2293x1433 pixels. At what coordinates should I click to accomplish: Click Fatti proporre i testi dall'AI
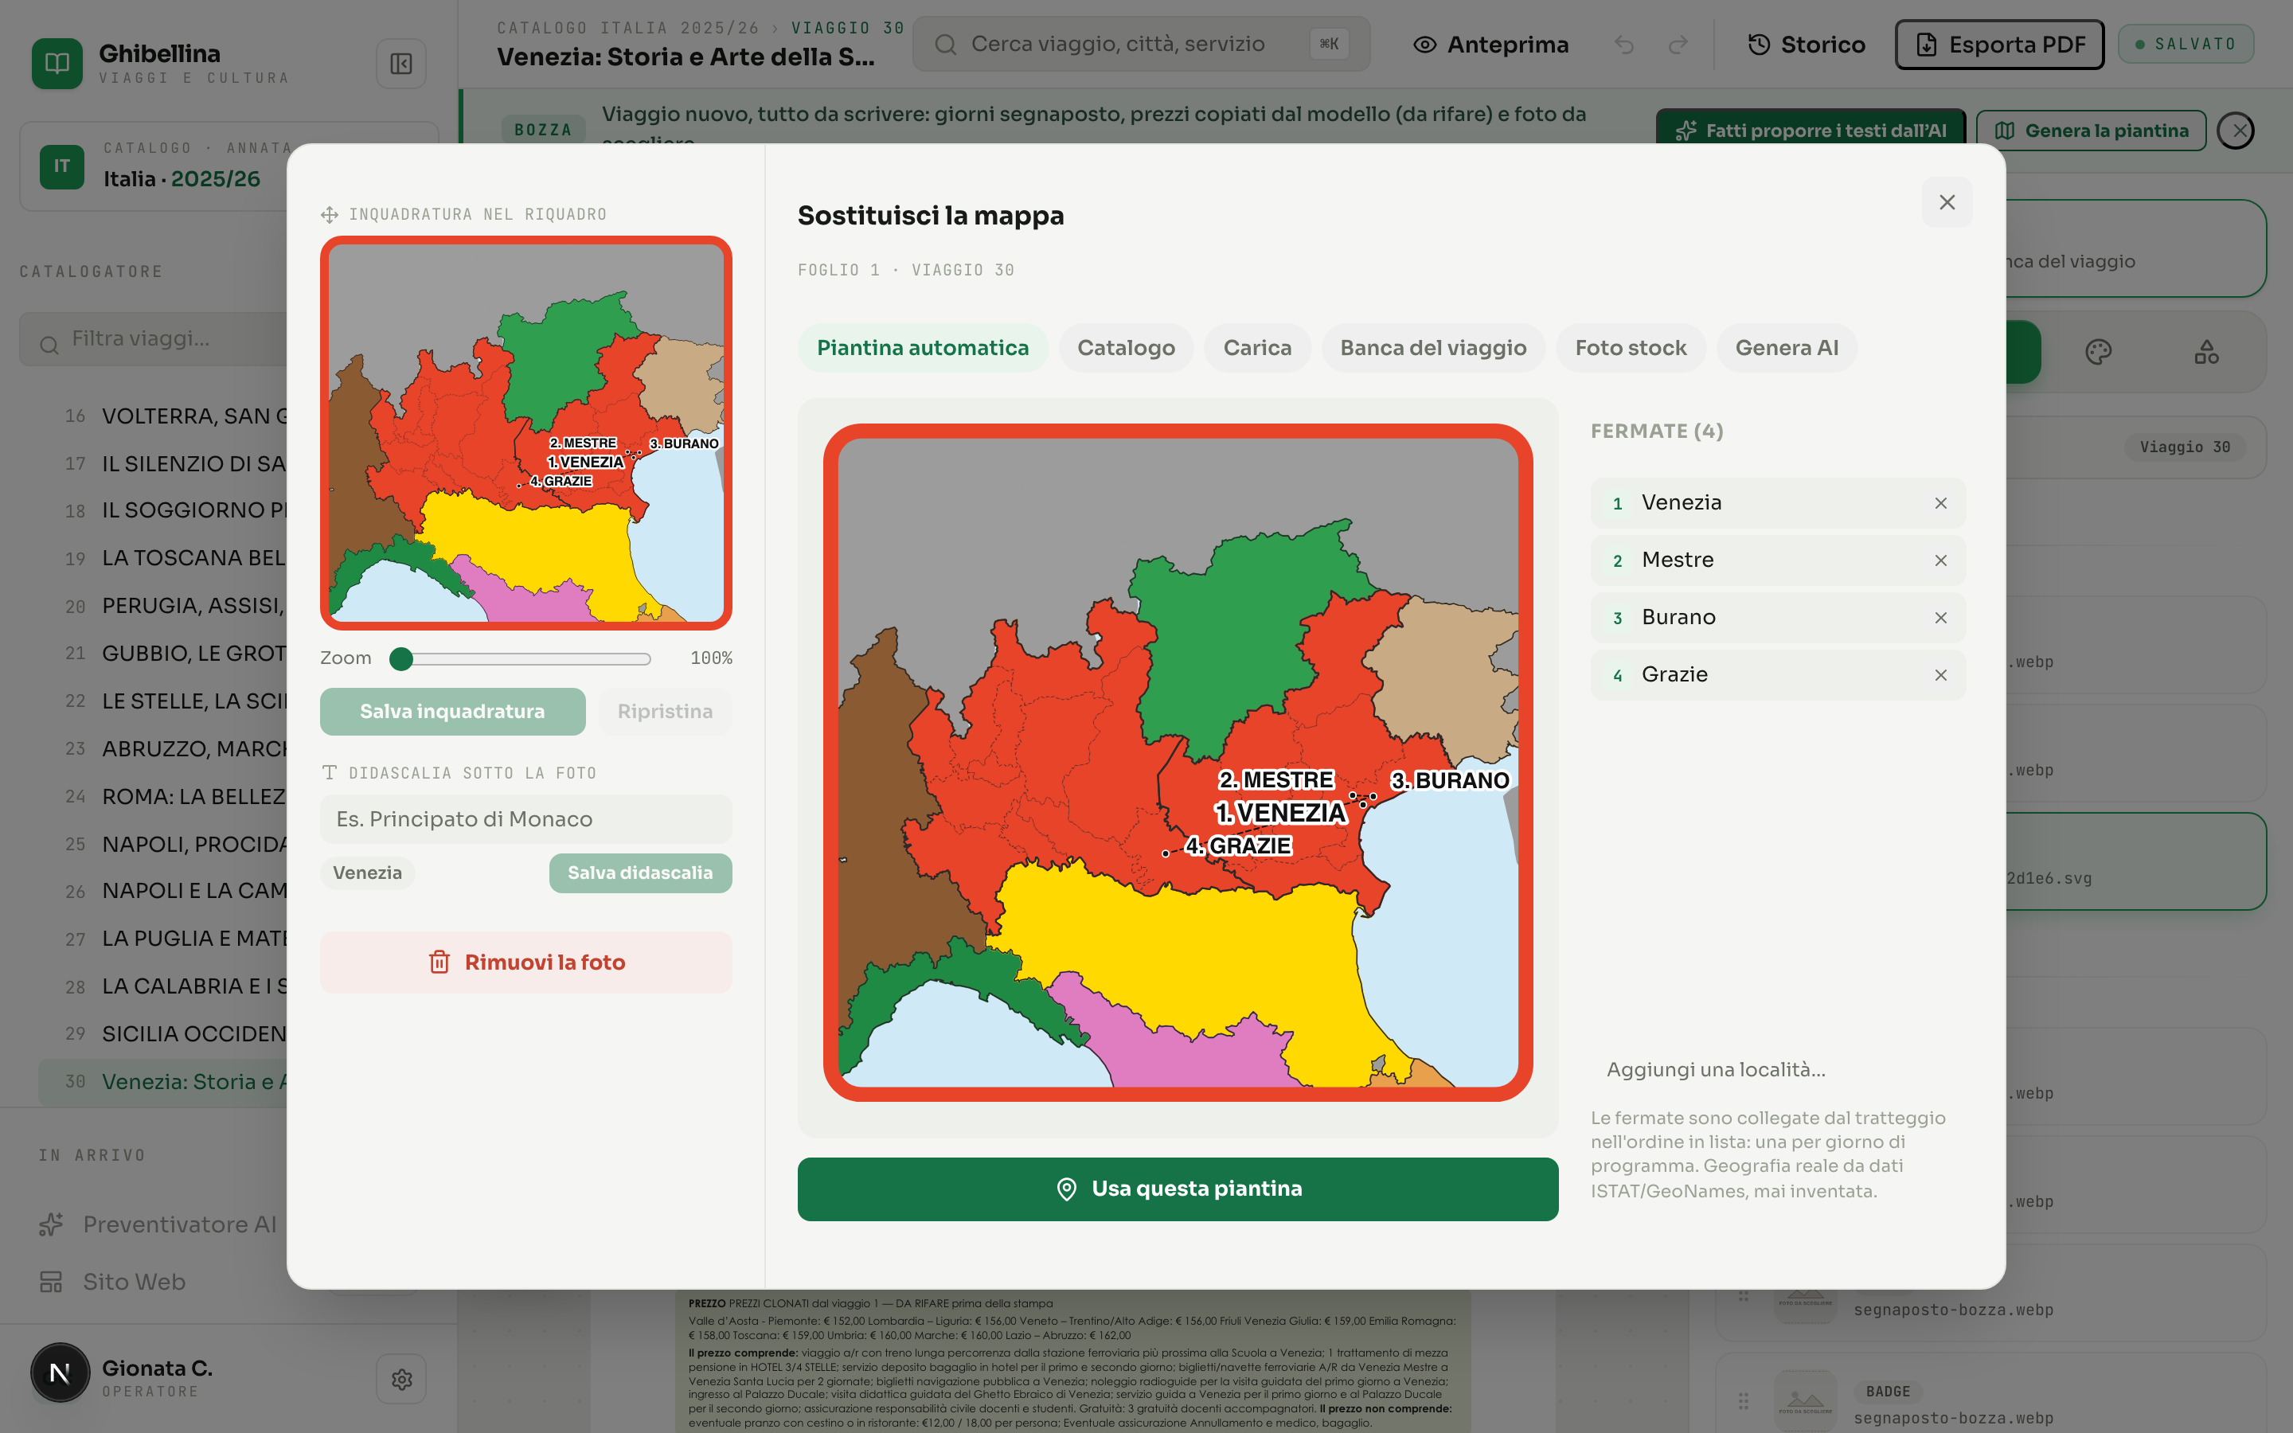[x=1811, y=131]
